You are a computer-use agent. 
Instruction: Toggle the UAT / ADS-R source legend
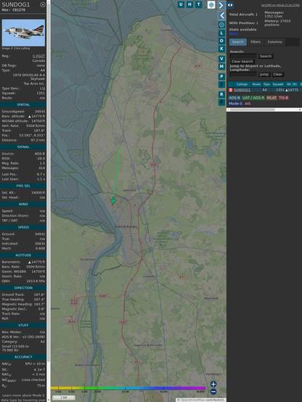click(253, 98)
